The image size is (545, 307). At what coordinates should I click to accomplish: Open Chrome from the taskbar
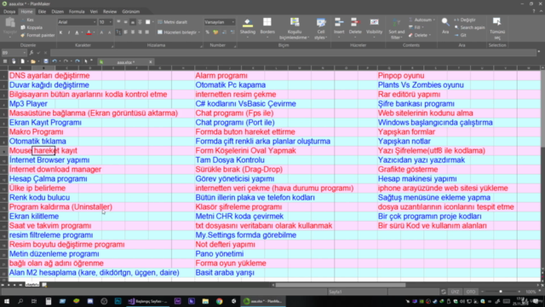(x=220, y=301)
